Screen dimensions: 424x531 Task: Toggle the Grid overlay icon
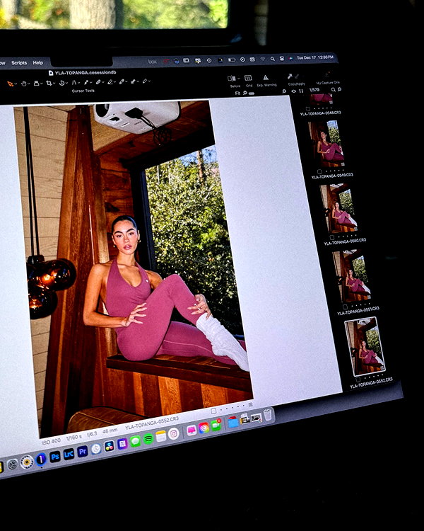tap(248, 78)
